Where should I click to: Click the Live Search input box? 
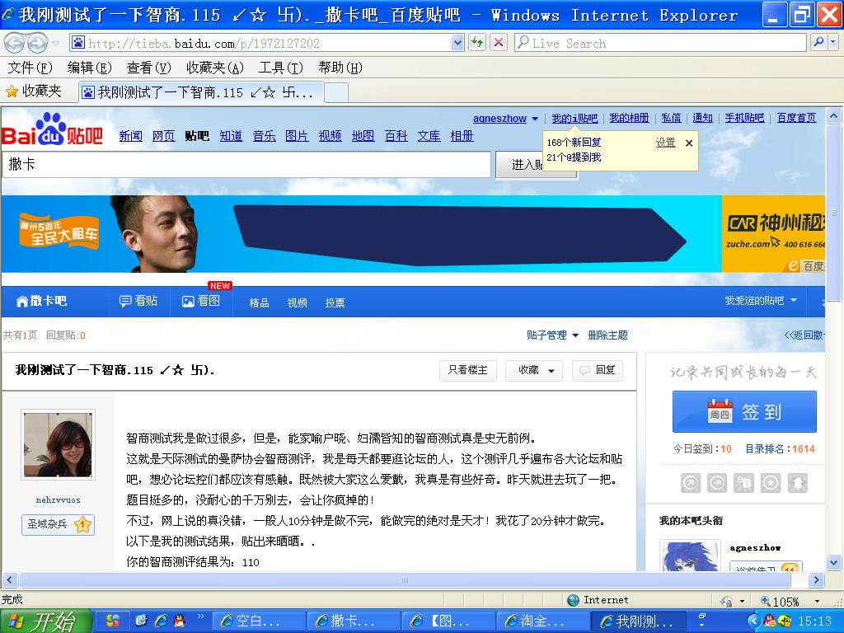(660, 43)
